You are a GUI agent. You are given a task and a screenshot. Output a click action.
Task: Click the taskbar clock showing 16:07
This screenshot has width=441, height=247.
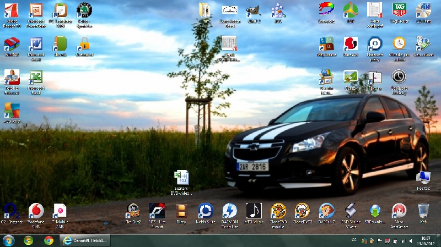click(426, 240)
